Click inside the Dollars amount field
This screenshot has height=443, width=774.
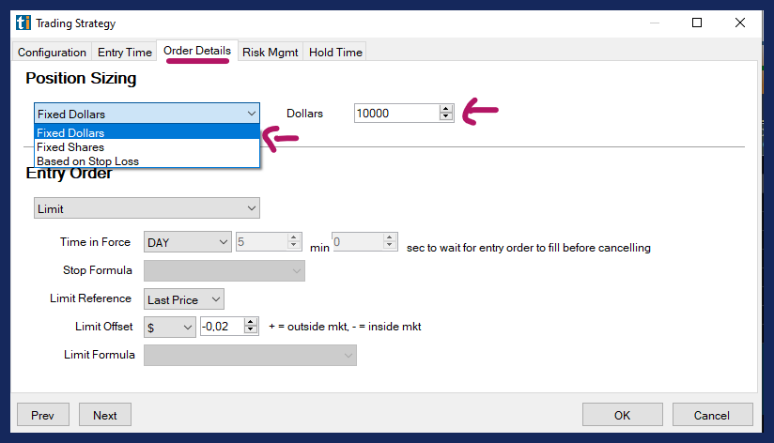(395, 114)
